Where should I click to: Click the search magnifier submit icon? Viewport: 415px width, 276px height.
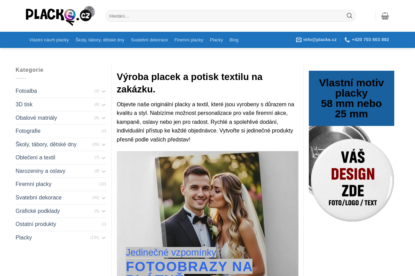click(x=349, y=16)
